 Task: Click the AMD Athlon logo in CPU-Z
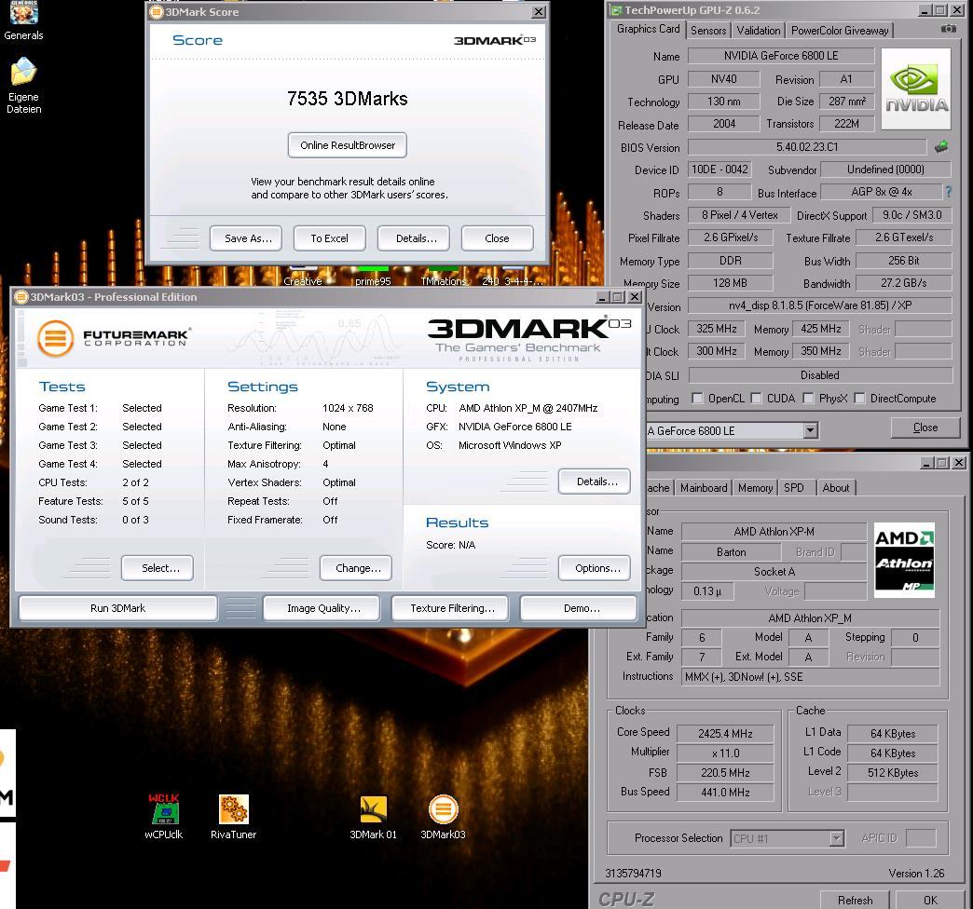click(904, 560)
